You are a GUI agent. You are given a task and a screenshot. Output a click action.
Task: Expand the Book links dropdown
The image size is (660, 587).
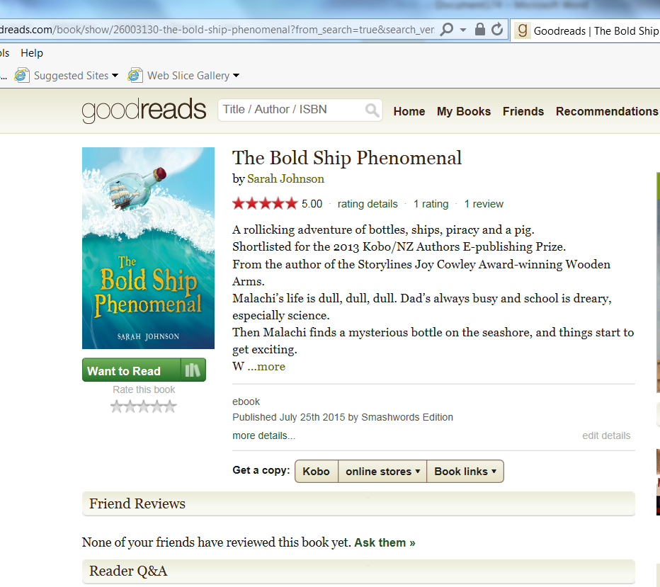click(465, 472)
